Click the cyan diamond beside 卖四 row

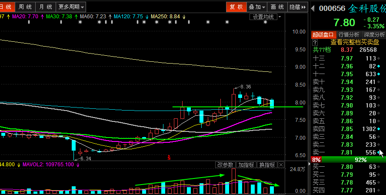click(x=378, y=129)
